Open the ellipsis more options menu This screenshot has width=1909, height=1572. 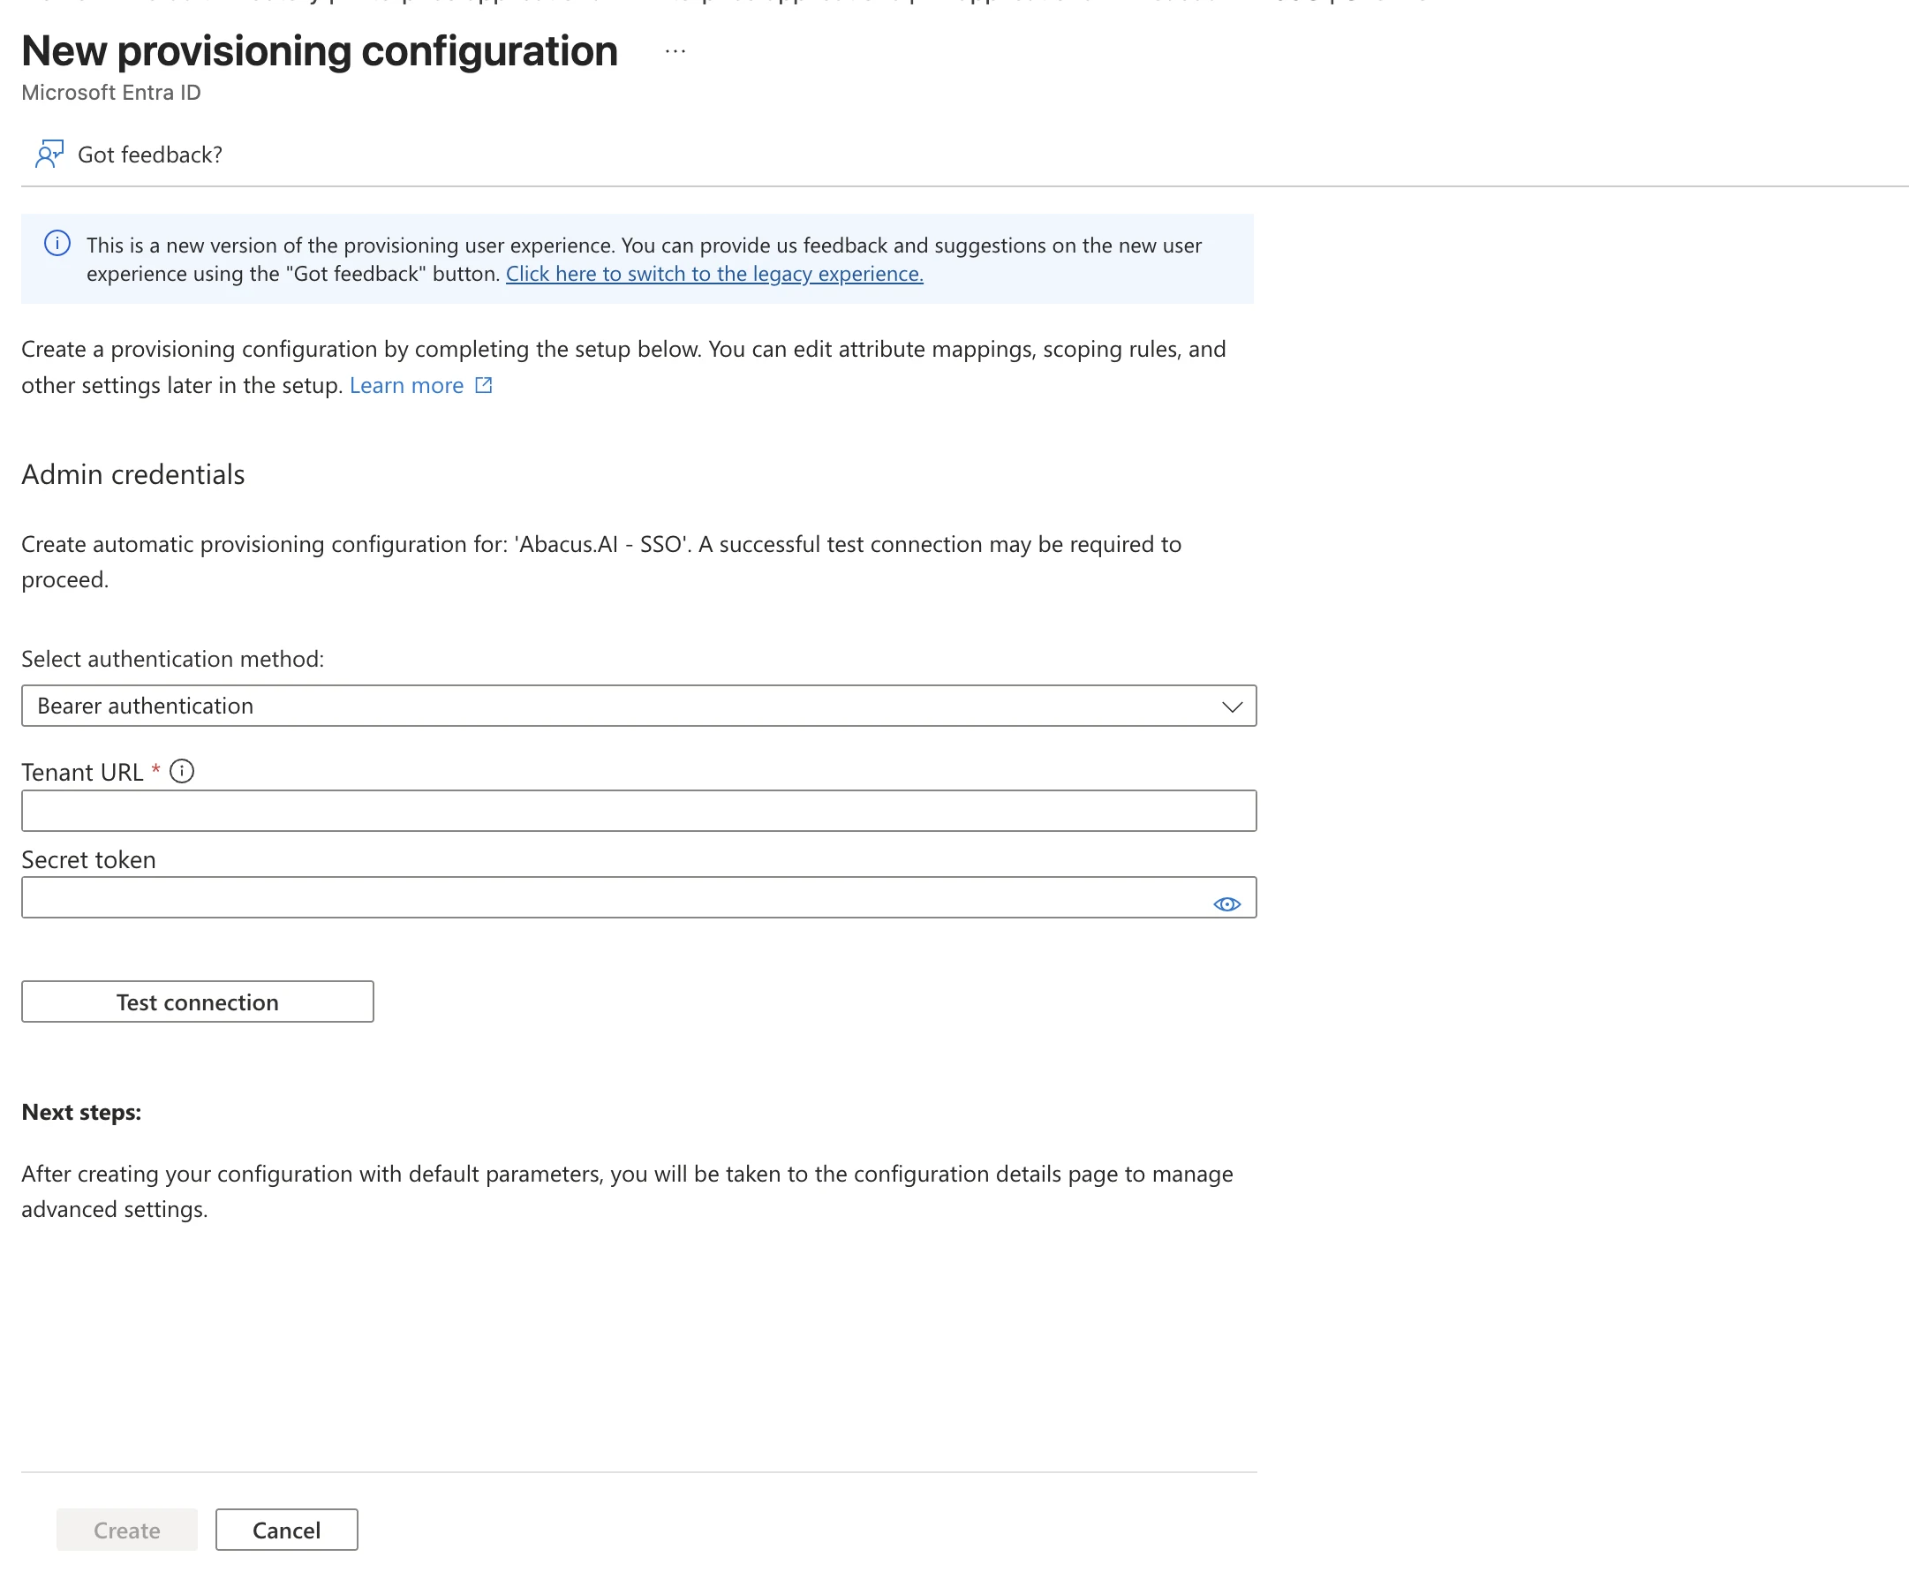click(x=675, y=51)
